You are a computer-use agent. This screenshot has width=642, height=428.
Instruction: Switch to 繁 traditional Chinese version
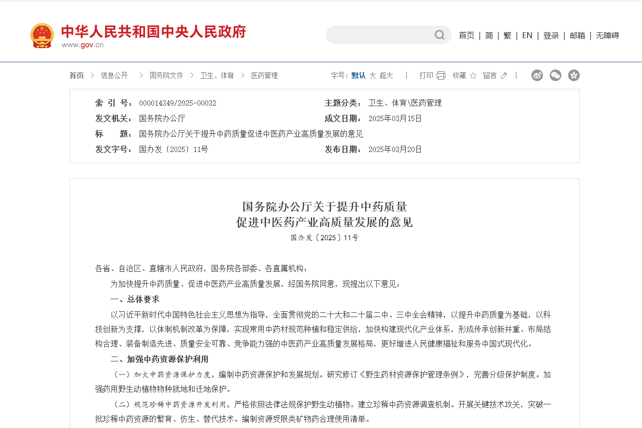(507, 35)
